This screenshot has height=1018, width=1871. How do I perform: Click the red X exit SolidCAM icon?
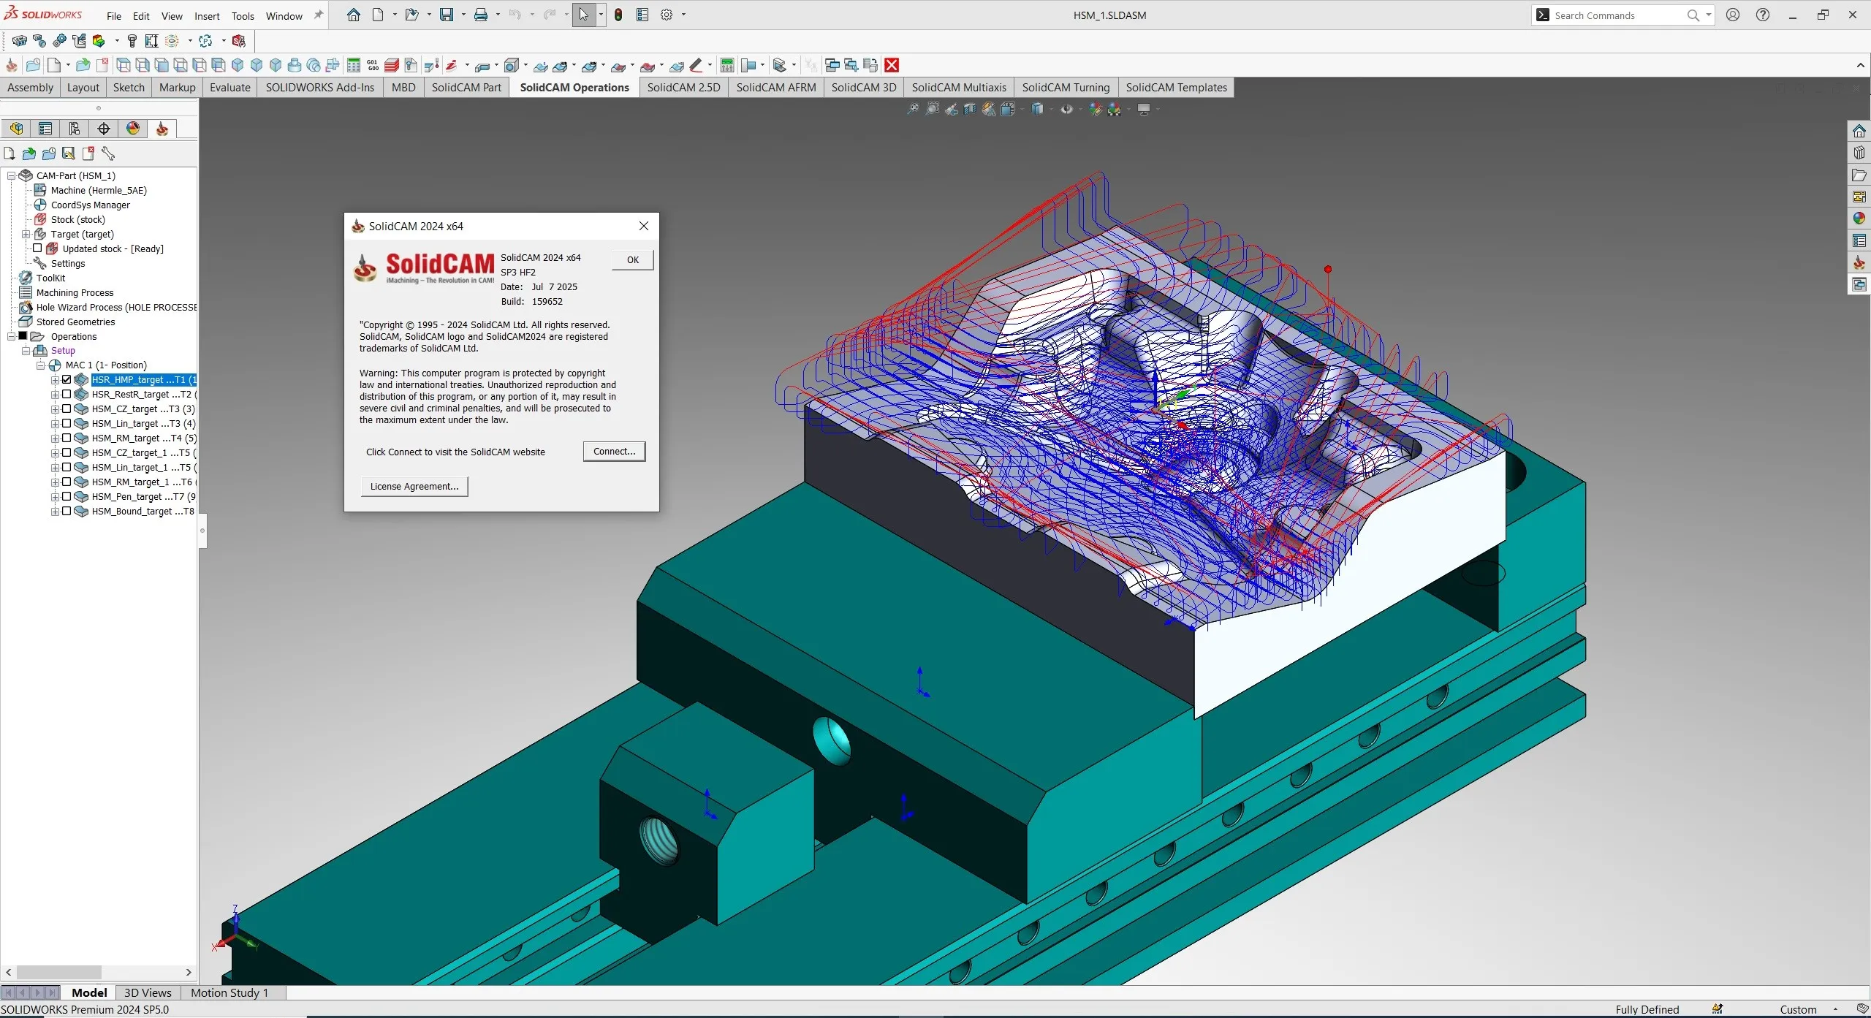pyautogui.click(x=892, y=65)
